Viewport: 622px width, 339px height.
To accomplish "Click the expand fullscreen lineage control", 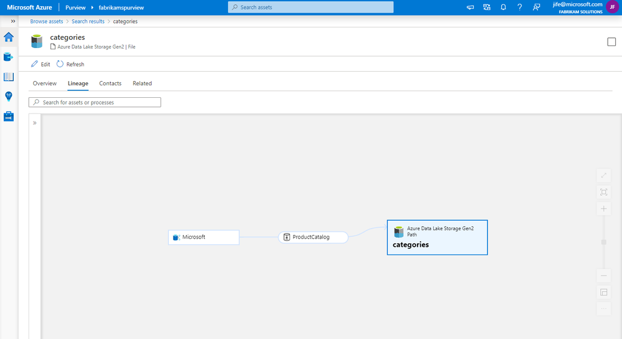I will coord(604,175).
